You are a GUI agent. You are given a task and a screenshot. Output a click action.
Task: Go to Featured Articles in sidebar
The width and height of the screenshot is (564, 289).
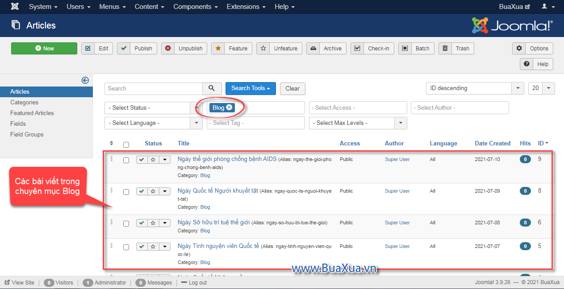click(x=32, y=113)
